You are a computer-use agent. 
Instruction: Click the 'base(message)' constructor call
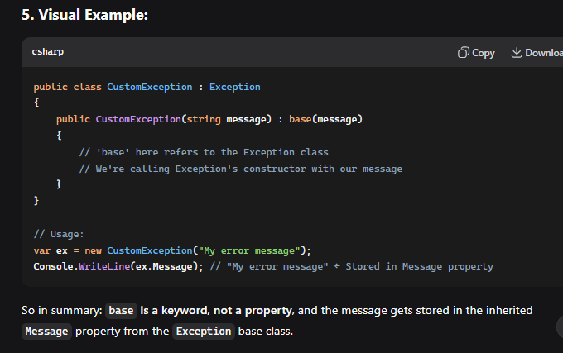click(325, 119)
